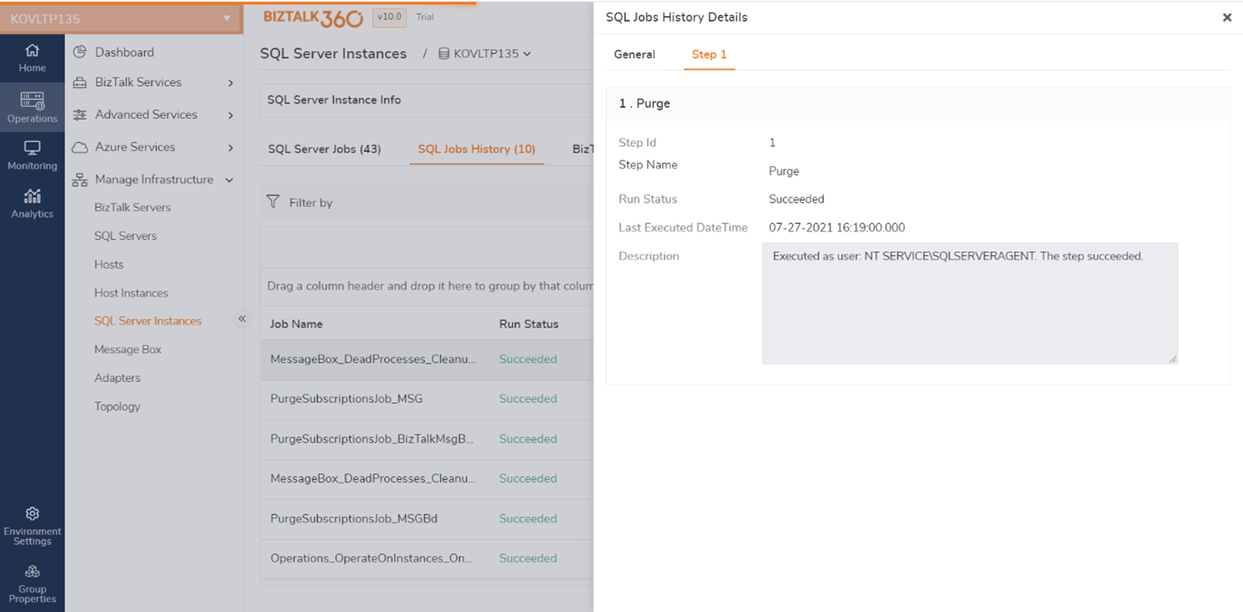Close the SQL Jobs History Details panel

(x=1227, y=17)
